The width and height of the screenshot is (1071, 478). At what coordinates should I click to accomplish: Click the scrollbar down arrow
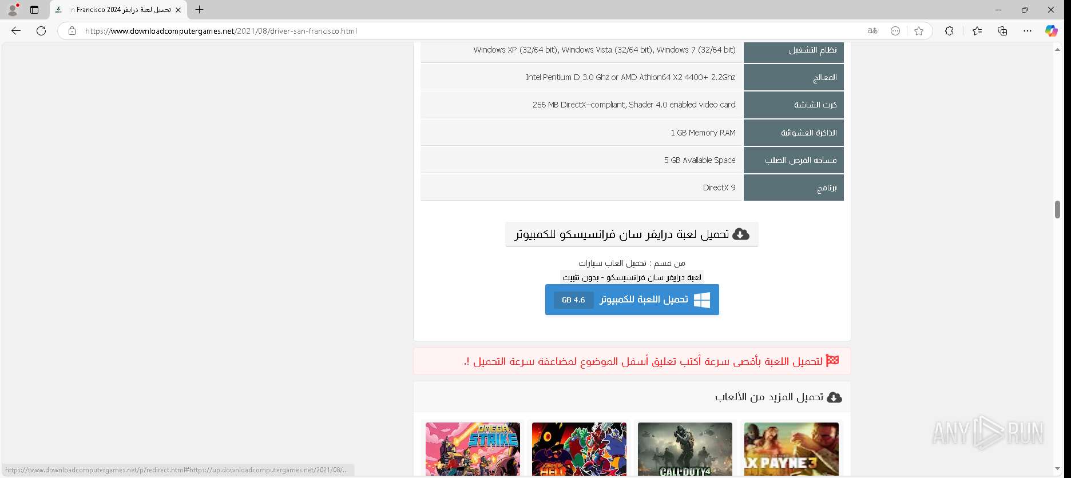(x=1057, y=469)
